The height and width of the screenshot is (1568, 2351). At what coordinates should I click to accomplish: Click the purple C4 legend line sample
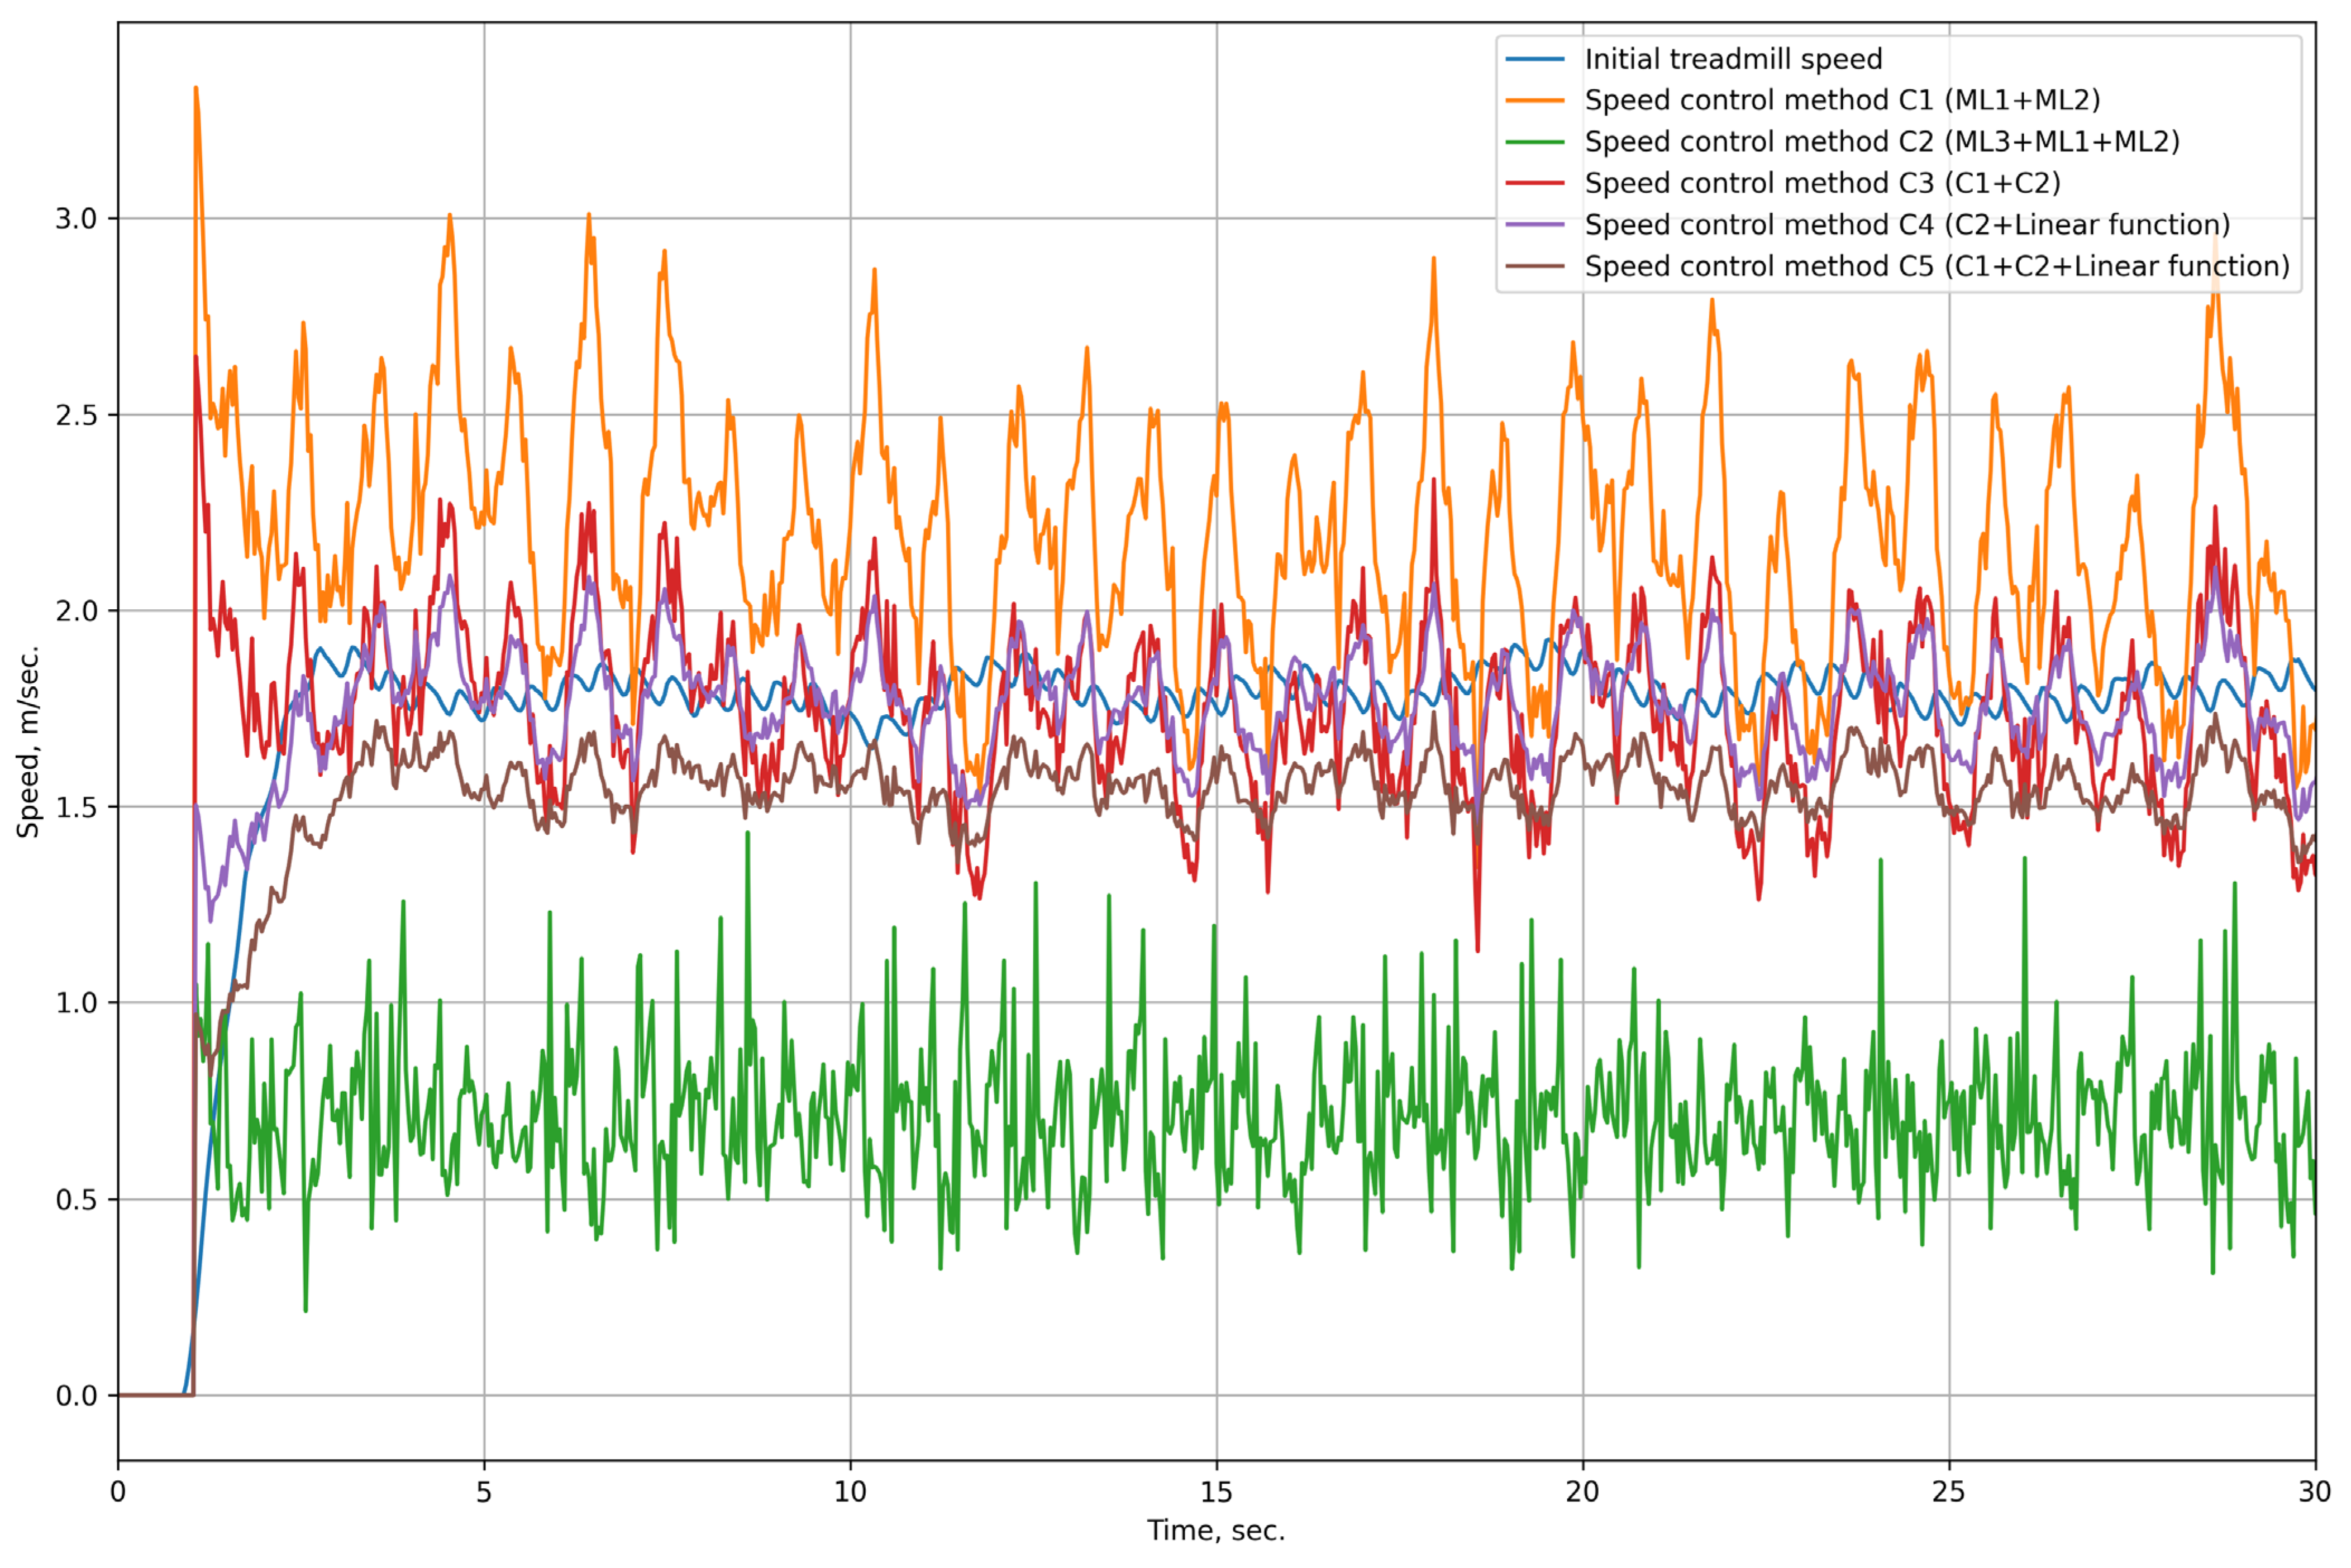(1534, 225)
